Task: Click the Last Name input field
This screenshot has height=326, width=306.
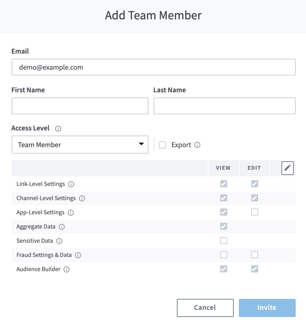Action: click(225, 106)
